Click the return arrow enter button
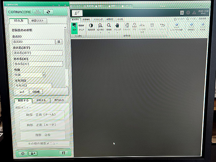Viewport: 216px width, 162px height. [22, 92]
